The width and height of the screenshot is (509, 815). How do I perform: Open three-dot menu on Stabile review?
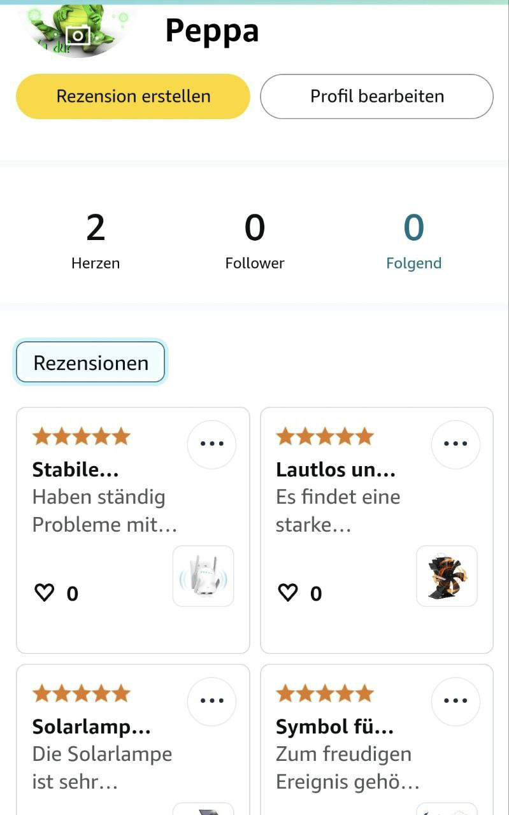pyautogui.click(x=211, y=444)
